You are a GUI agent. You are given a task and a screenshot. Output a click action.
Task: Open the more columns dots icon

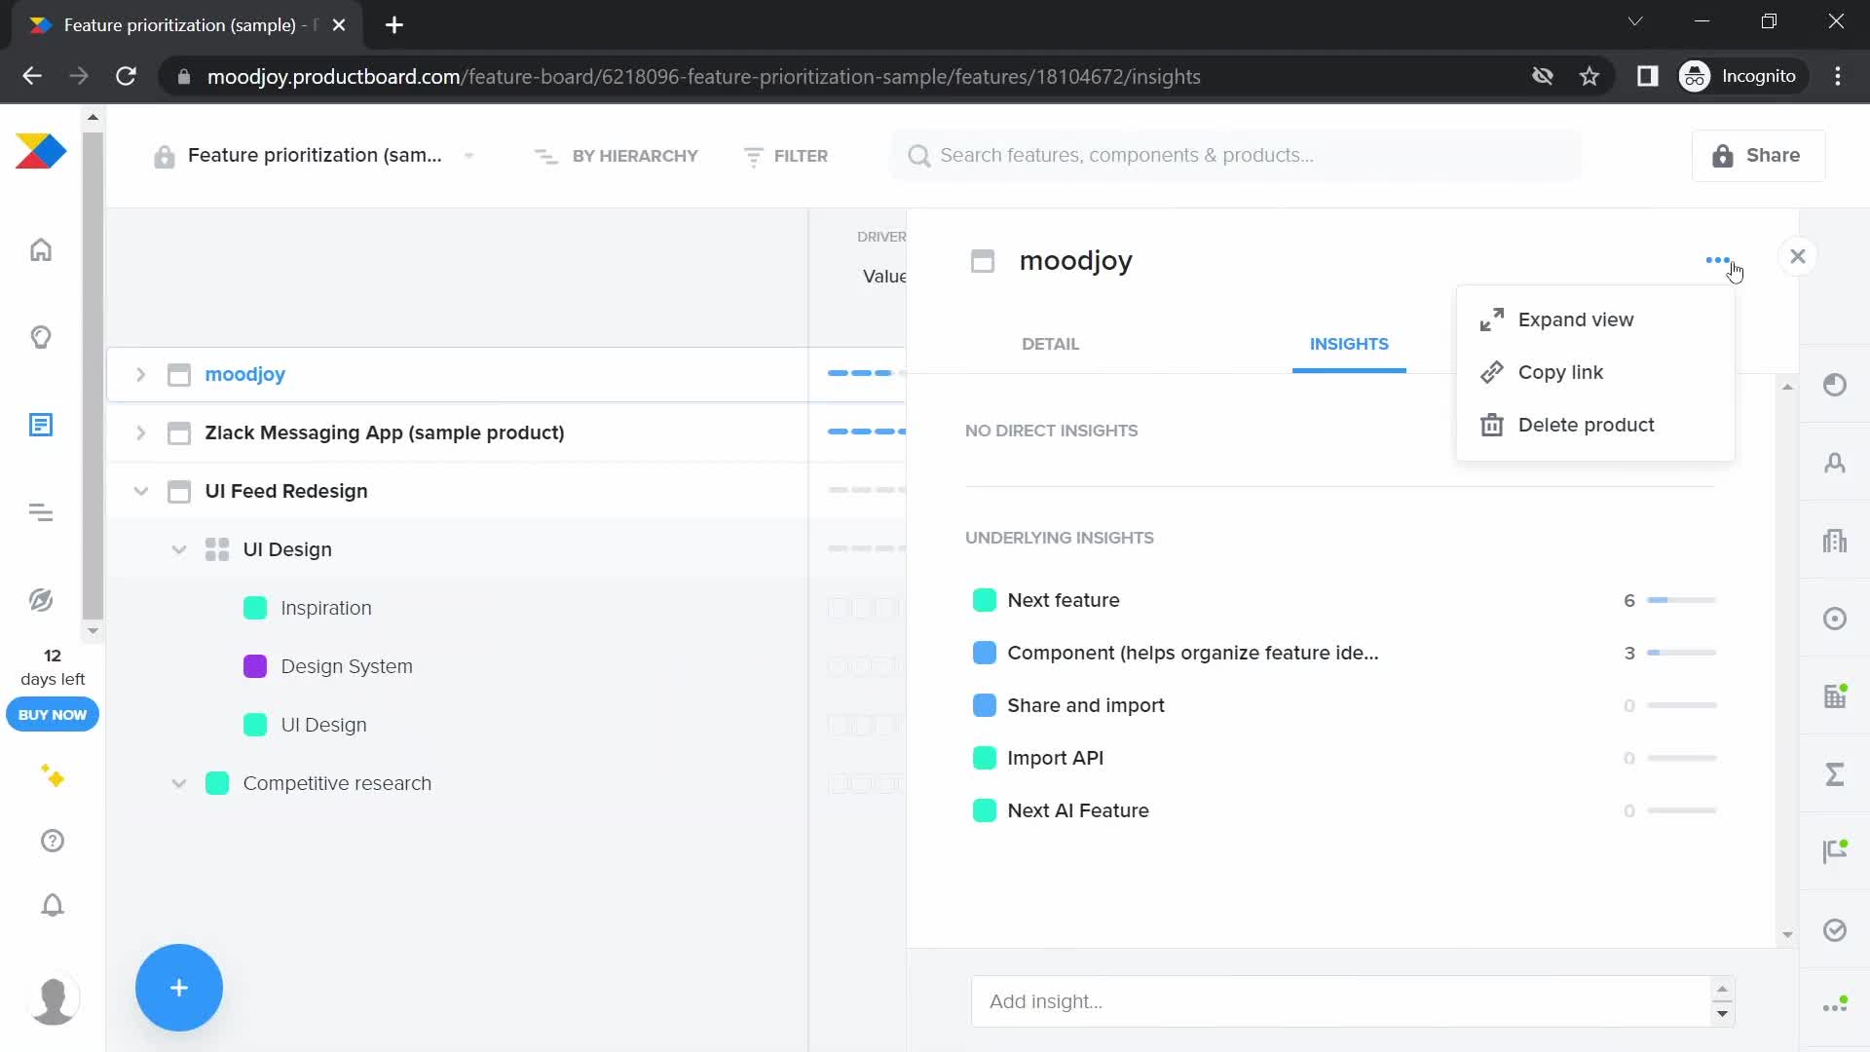[x=1835, y=1006]
